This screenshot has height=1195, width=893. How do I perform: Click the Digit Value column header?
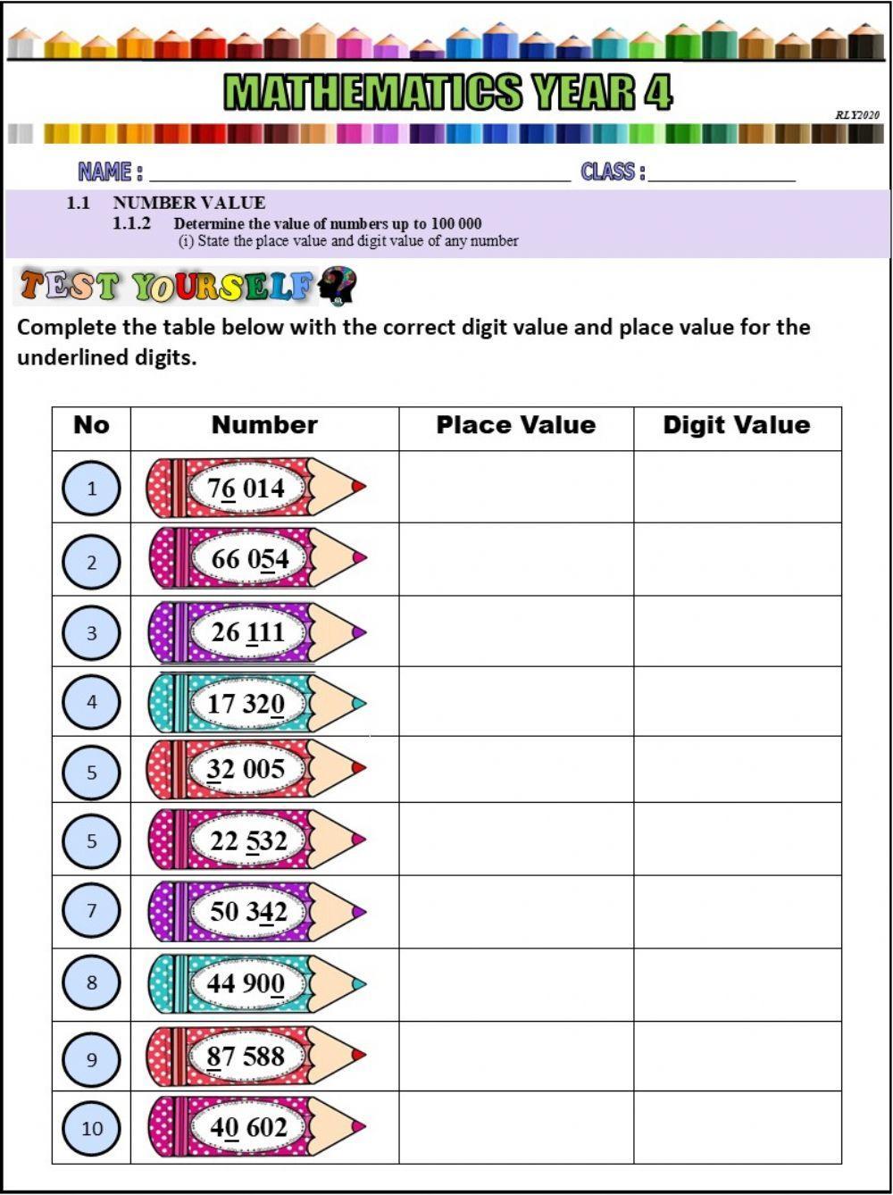pyautogui.click(x=737, y=425)
